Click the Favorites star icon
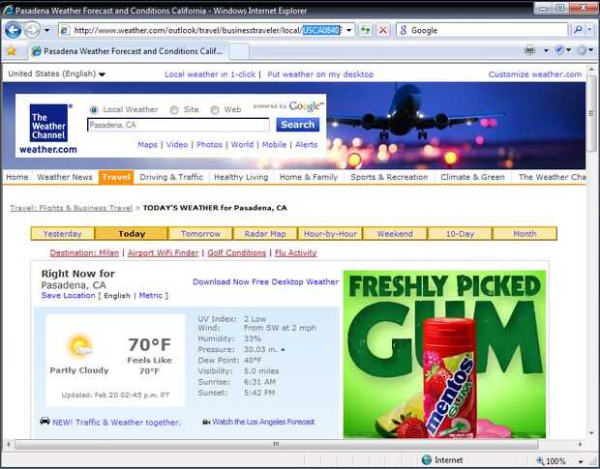This screenshot has height=469, width=600. click(12, 51)
